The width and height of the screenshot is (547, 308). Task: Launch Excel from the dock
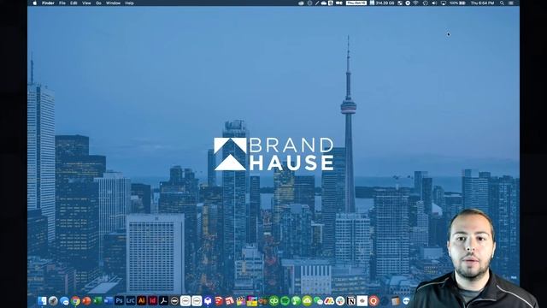tap(97, 300)
